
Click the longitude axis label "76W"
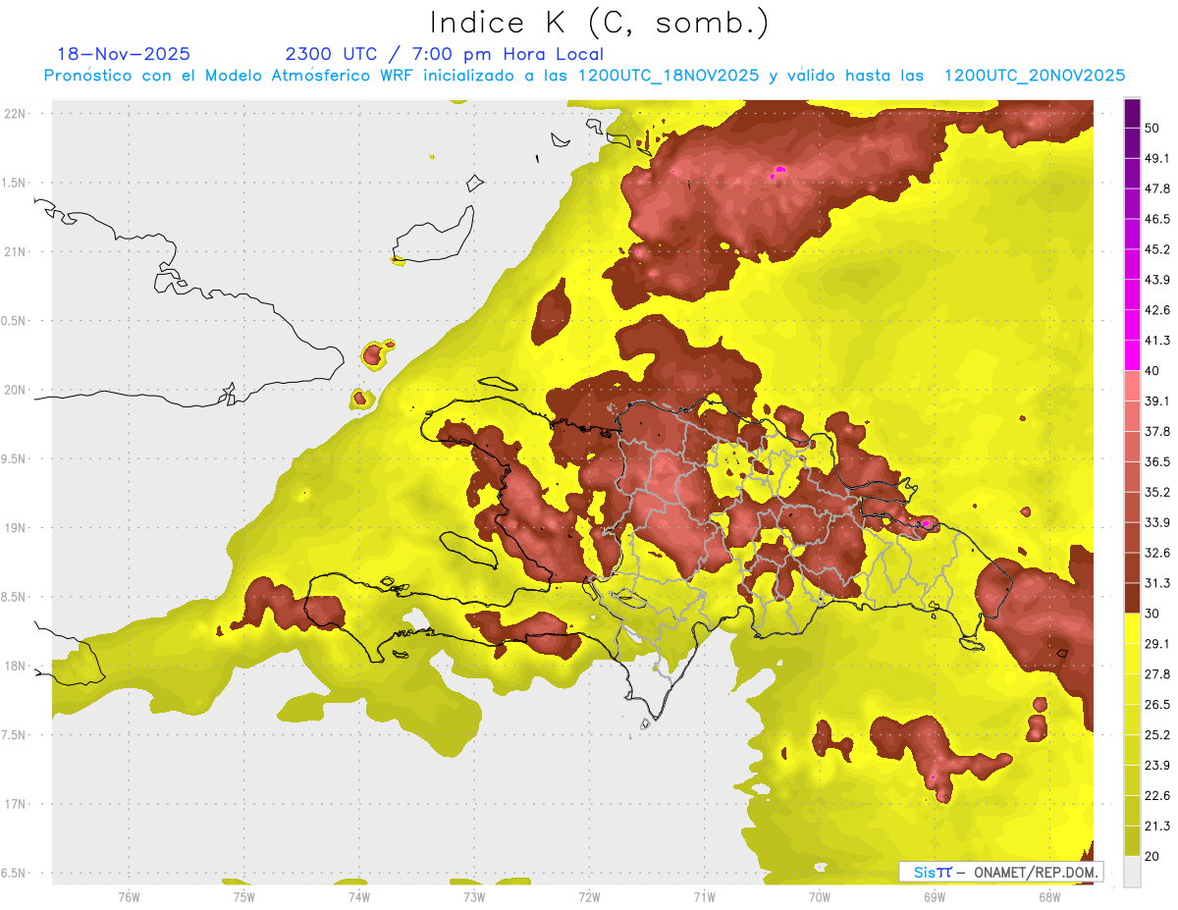click(129, 896)
